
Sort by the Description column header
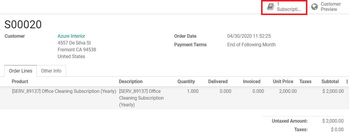131,82
